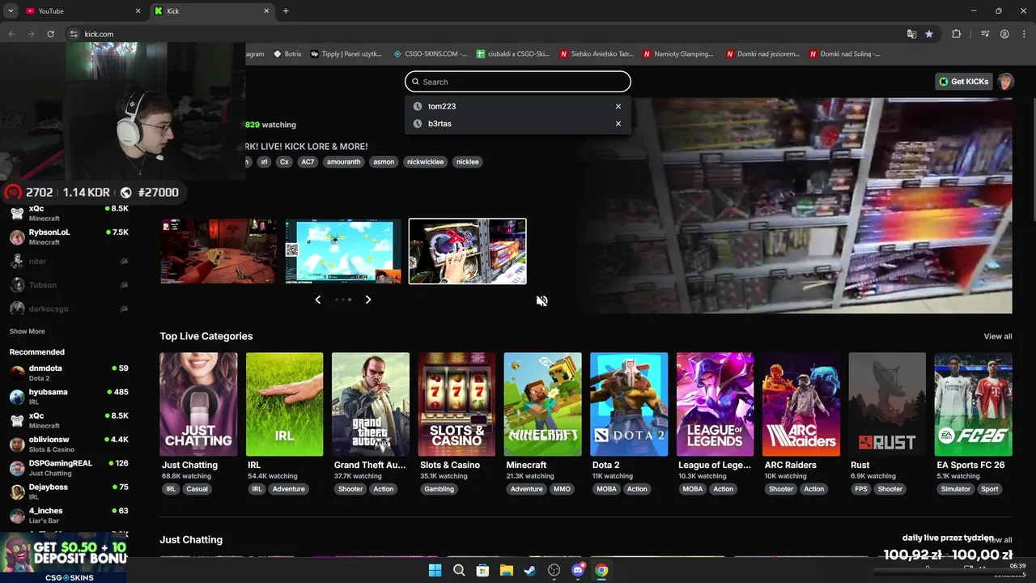The width and height of the screenshot is (1036, 583).
Task: Open the Minecraft category card
Action: coord(542,404)
